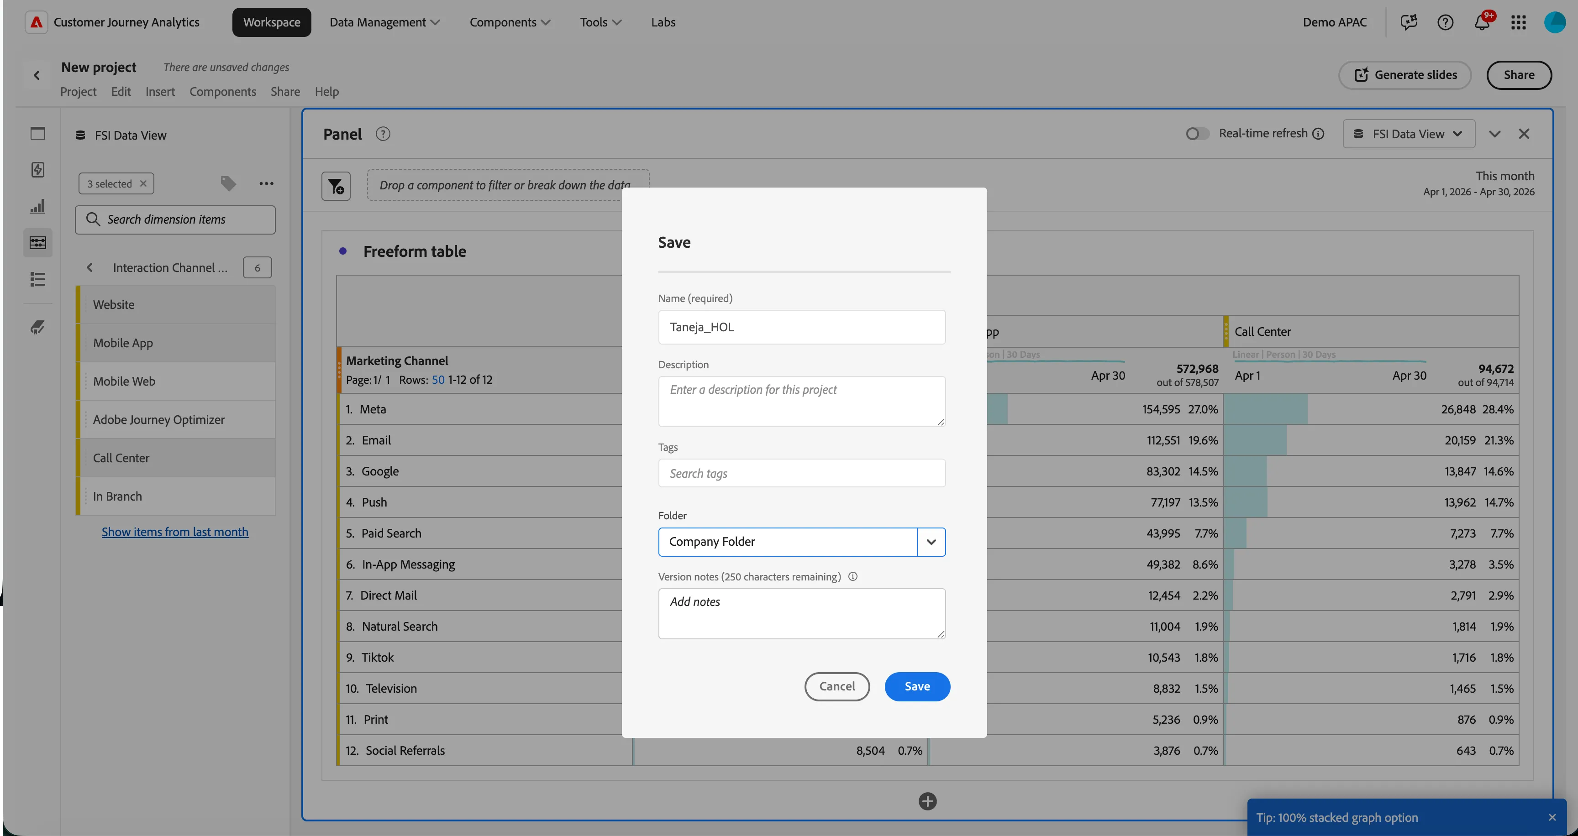
Task: Click the Search tags field
Action: tap(801, 473)
